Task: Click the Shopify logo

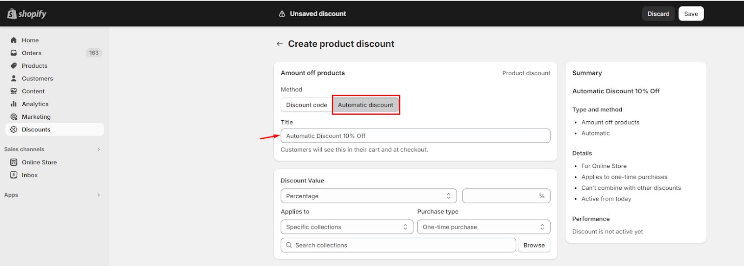Action: pyautogui.click(x=27, y=14)
